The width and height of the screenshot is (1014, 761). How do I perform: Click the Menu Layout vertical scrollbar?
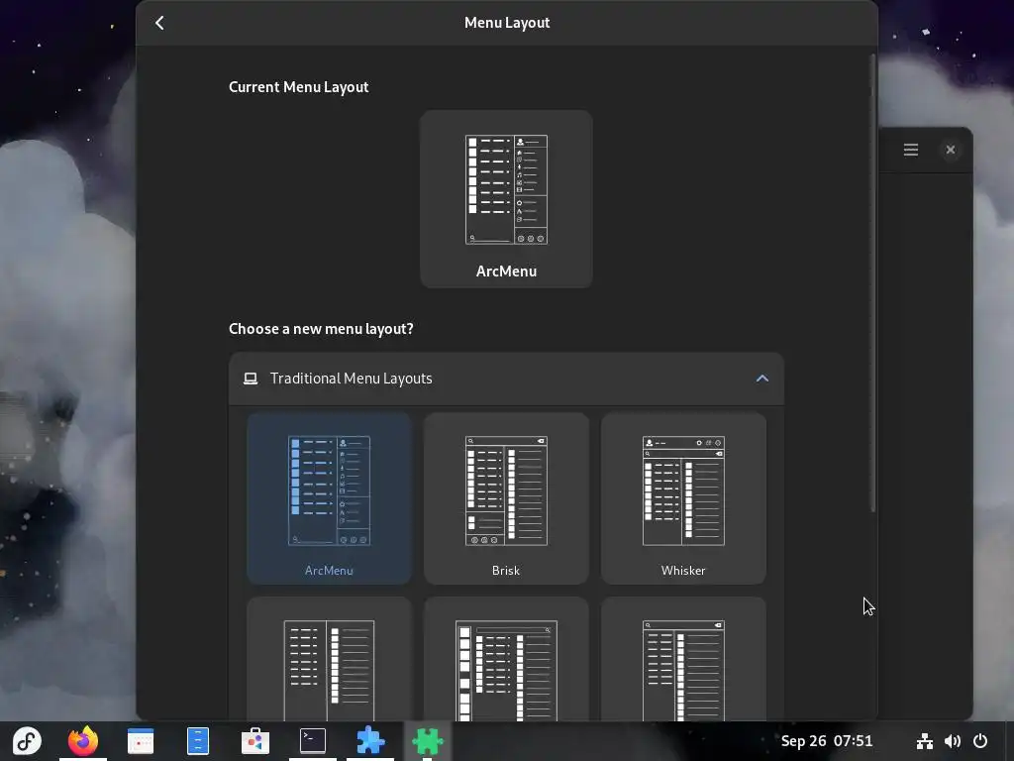point(872,283)
